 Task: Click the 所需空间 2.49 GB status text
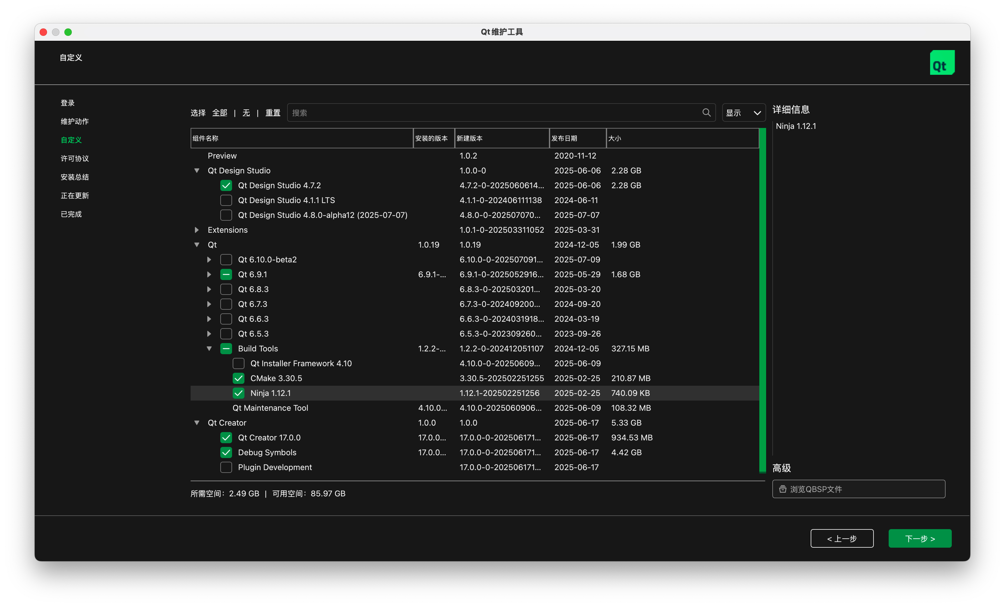tap(225, 493)
